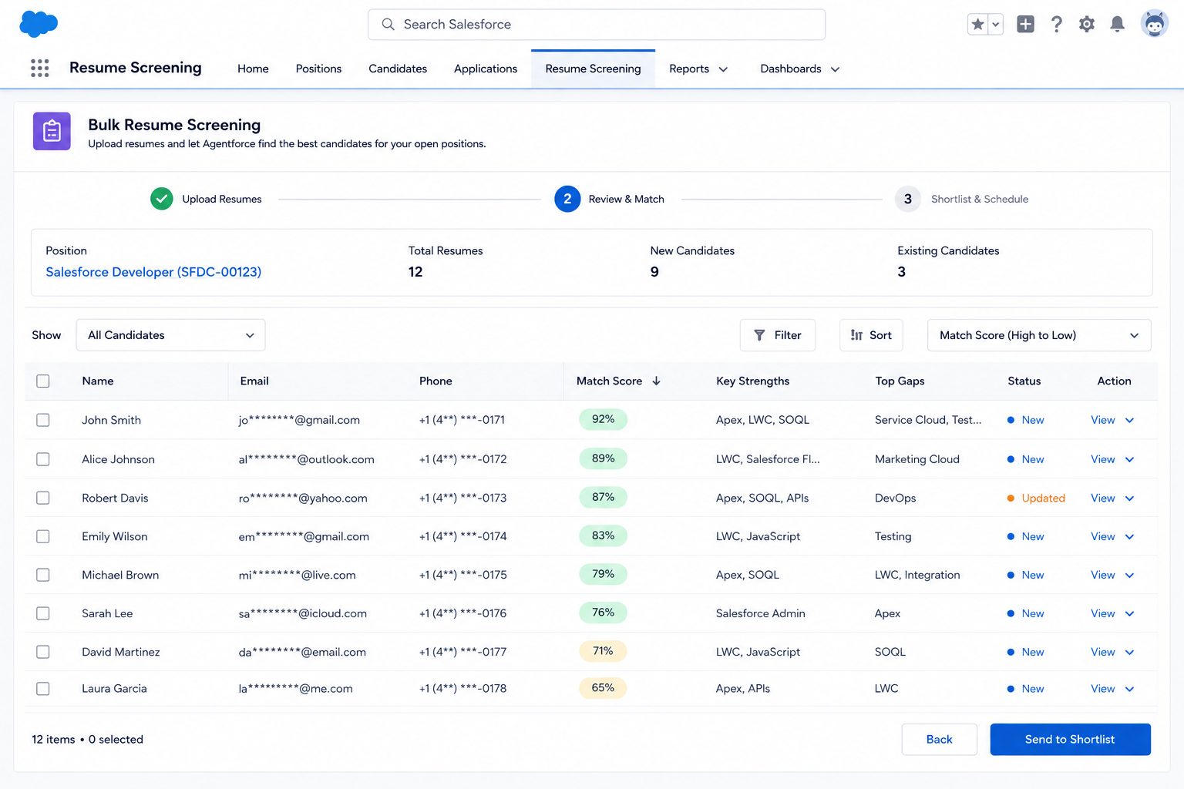This screenshot has width=1184, height=789.
Task: Click the Global Actions plus icon
Action: (1025, 25)
